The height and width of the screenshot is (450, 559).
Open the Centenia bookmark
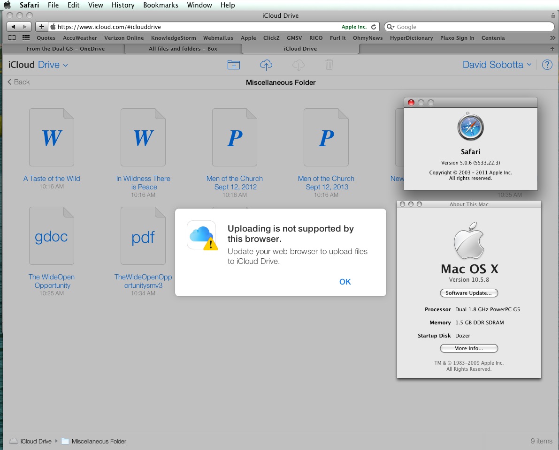493,38
